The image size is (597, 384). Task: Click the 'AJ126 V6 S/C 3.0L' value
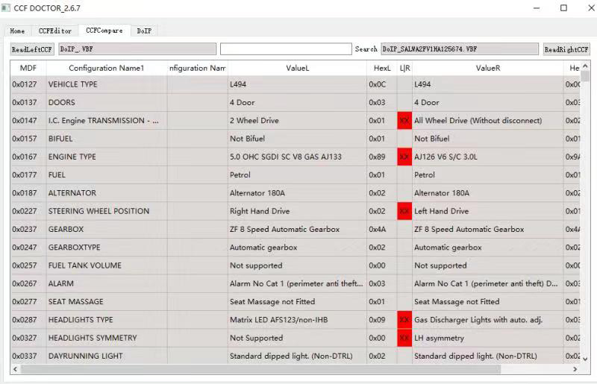pyautogui.click(x=446, y=157)
